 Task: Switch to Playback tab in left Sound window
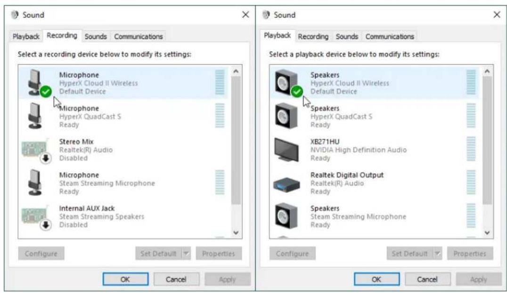pyautogui.click(x=26, y=37)
